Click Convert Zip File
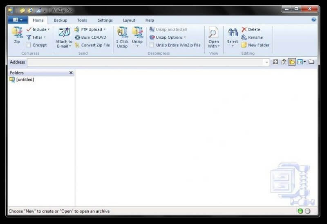Viewport: 327px width, 224px height. (x=92, y=45)
